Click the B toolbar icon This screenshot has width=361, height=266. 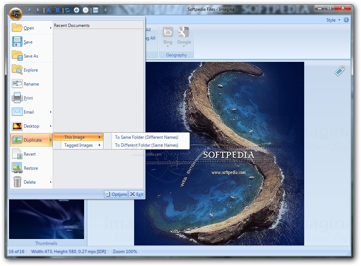[x=58, y=10]
